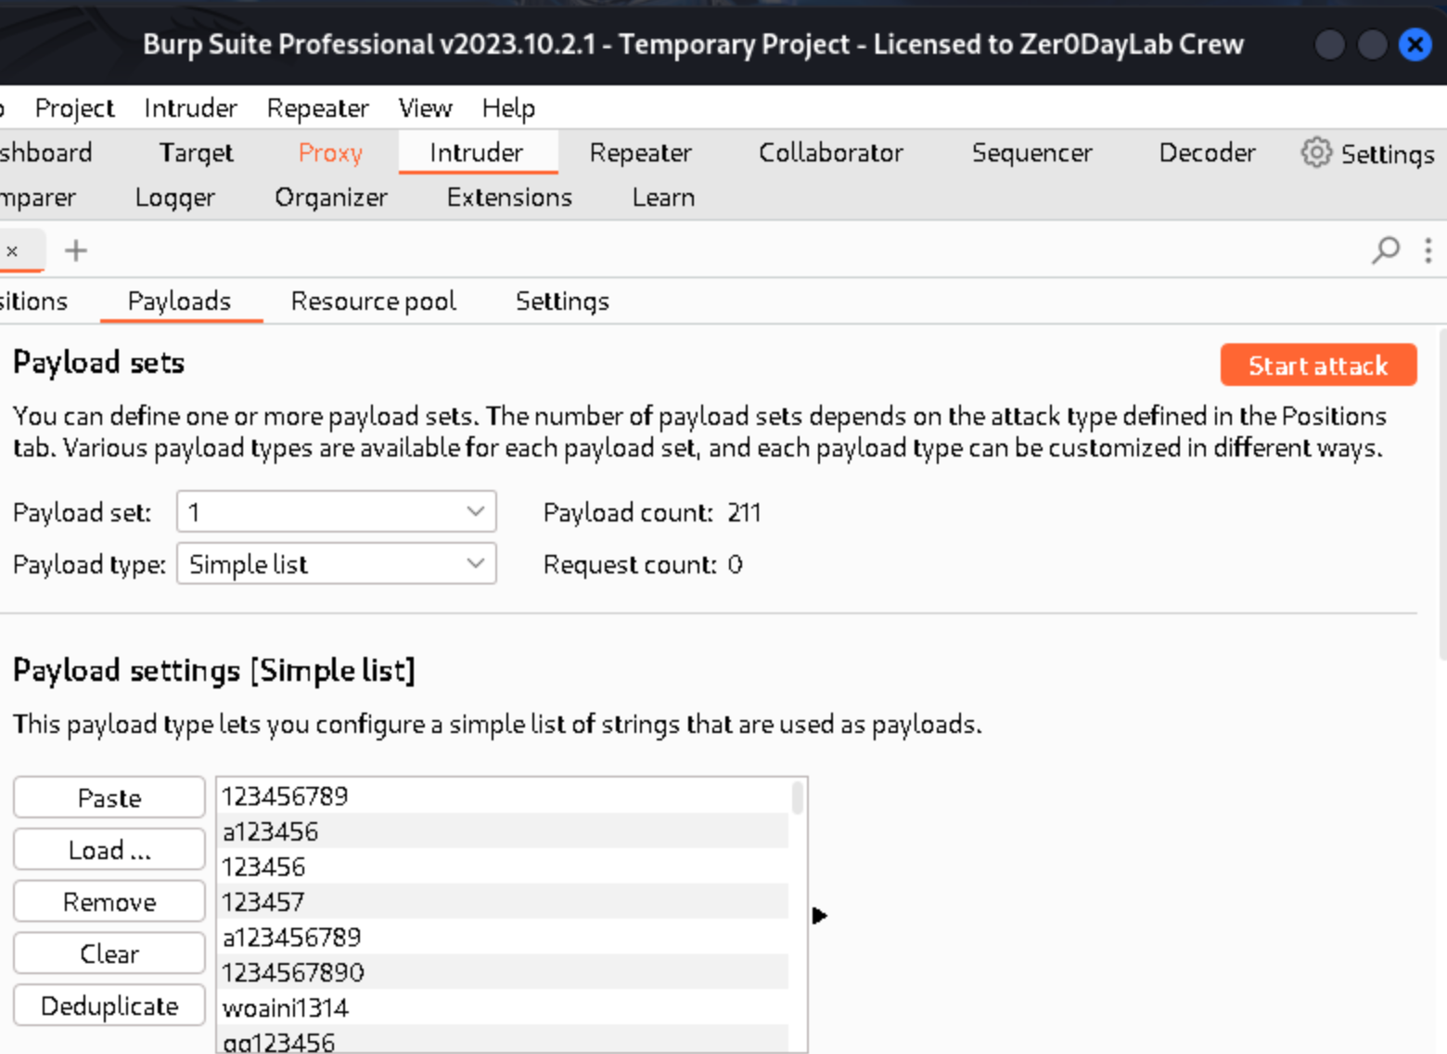Open the Learn tab
The height and width of the screenshot is (1054, 1447).
click(663, 198)
